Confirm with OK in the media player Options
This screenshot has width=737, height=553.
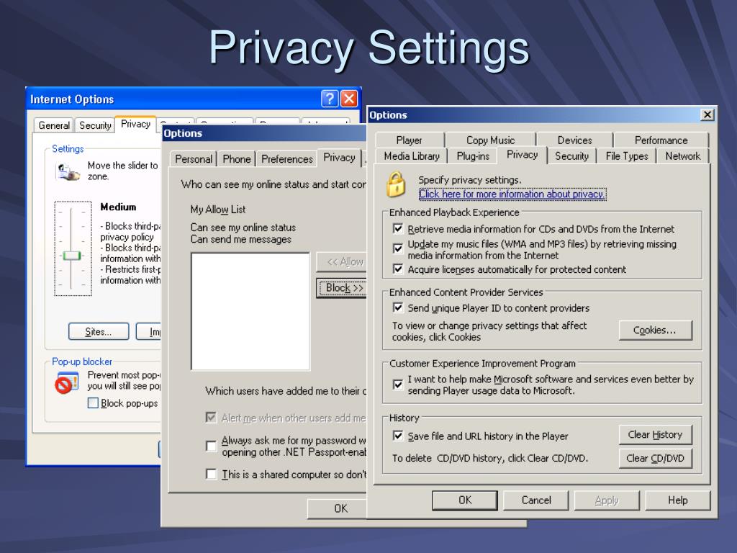465,500
